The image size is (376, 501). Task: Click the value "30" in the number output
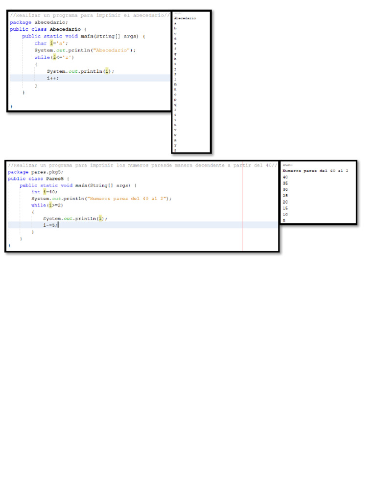point(285,190)
